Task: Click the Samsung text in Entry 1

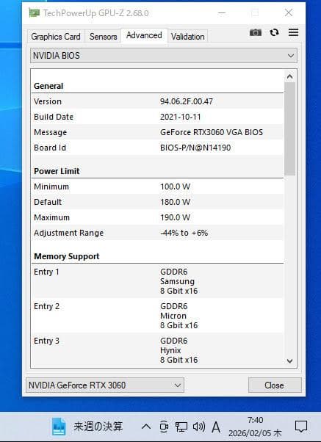Action: 178,281
